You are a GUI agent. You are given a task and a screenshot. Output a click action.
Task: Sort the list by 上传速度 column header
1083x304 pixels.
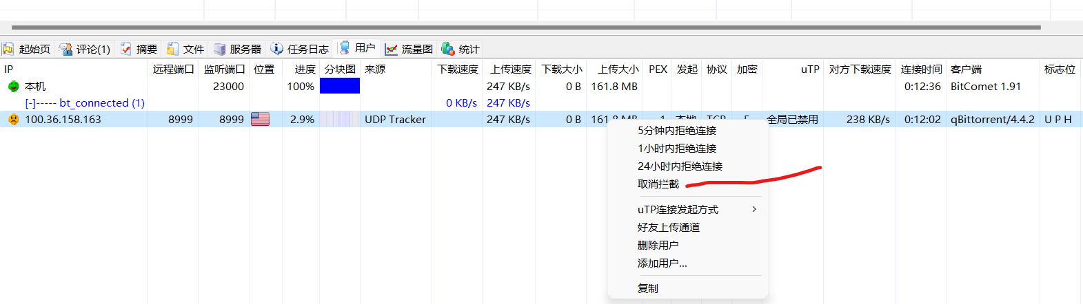coord(510,69)
